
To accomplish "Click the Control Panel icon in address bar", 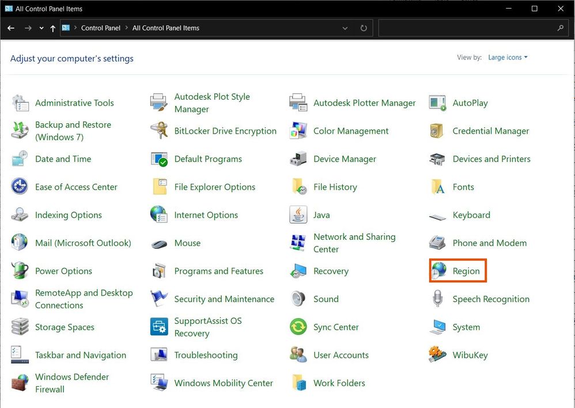I will point(66,28).
